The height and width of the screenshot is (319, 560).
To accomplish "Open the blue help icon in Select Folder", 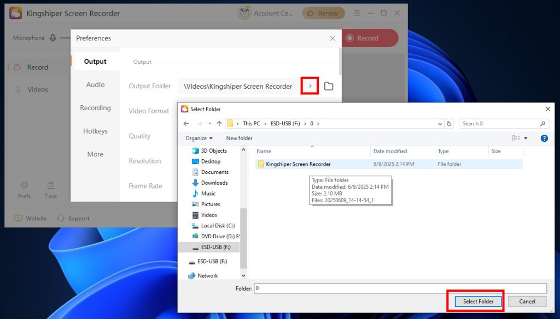I will pos(544,138).
